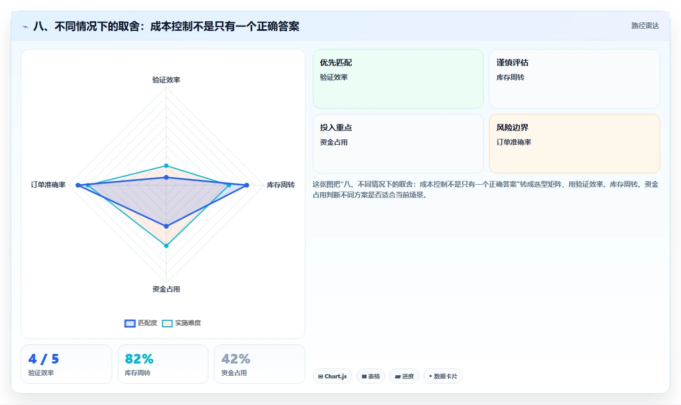The height and width of the screenshot is (405, 681).
Task: Click the description paragraph starting 这张图把
Action: point(485,189)
